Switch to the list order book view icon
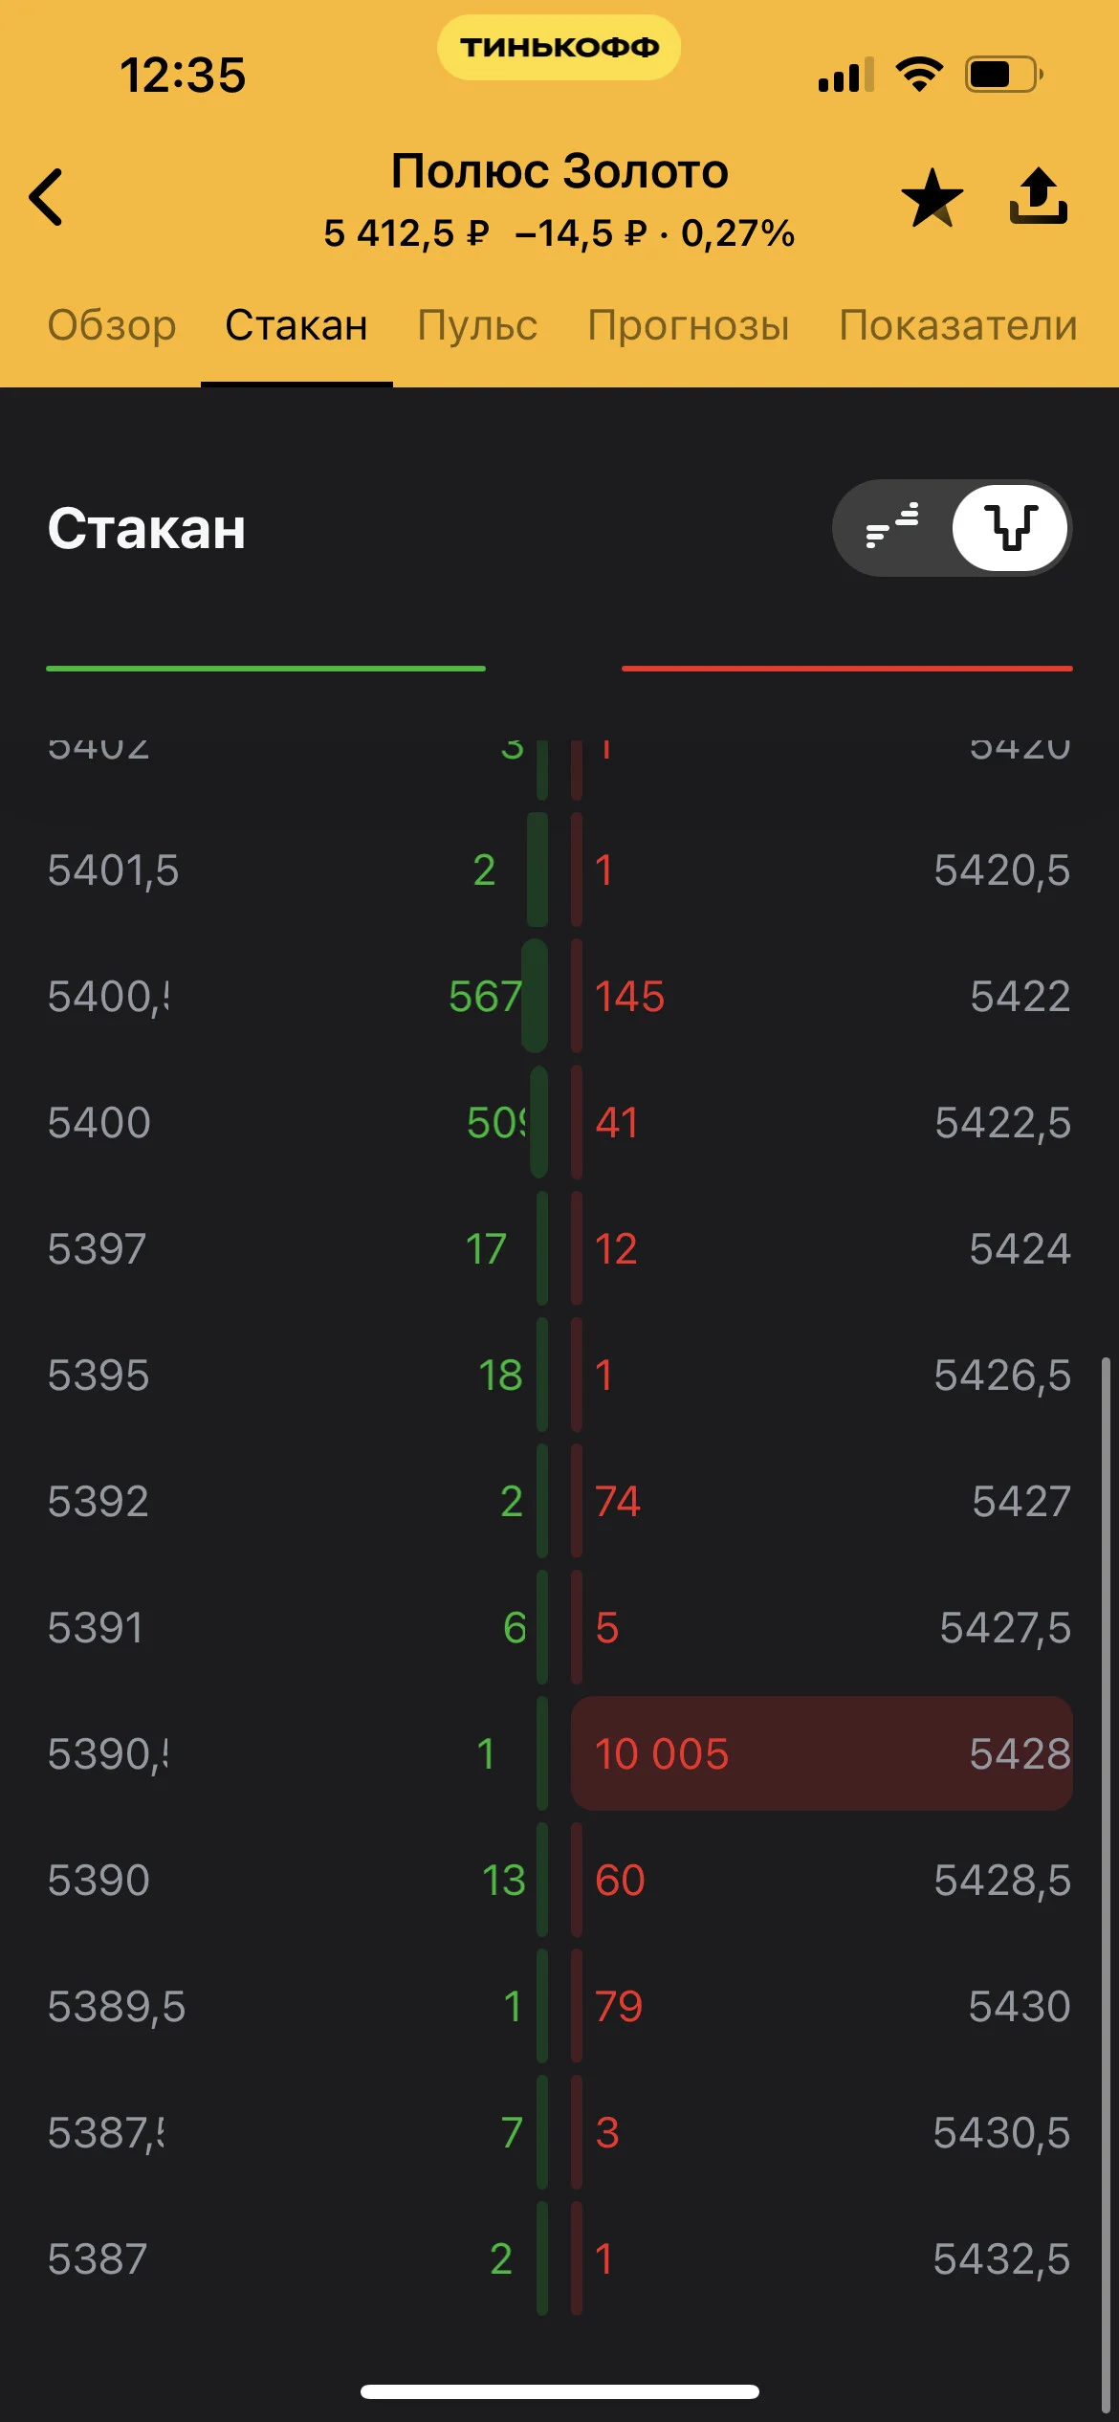1119x2422 pixels. coord(892,527)
